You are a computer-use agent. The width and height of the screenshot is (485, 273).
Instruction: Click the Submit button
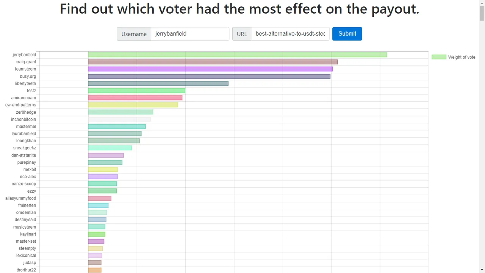[347, 34]
